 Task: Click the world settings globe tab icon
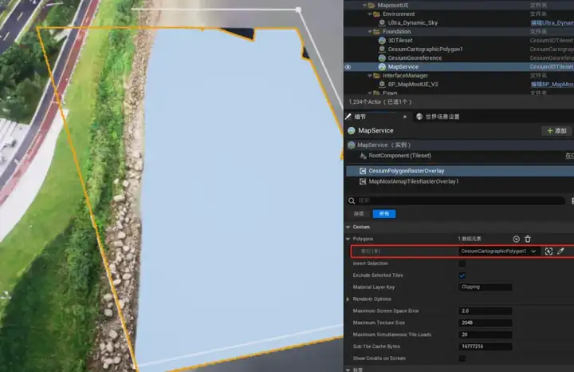pos(419,117)
